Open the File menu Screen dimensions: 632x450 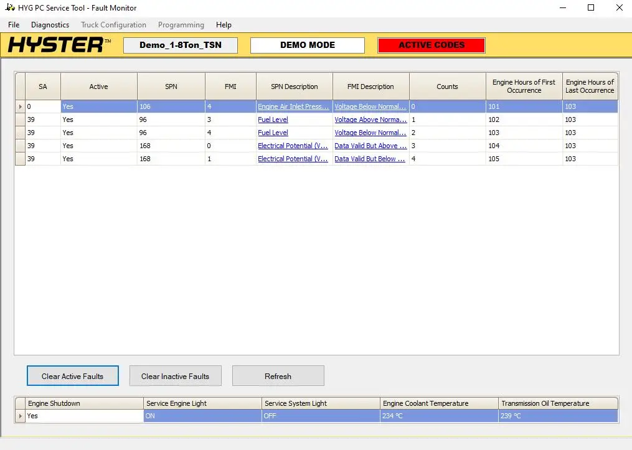pyautogui.click(x=14, y=25)
